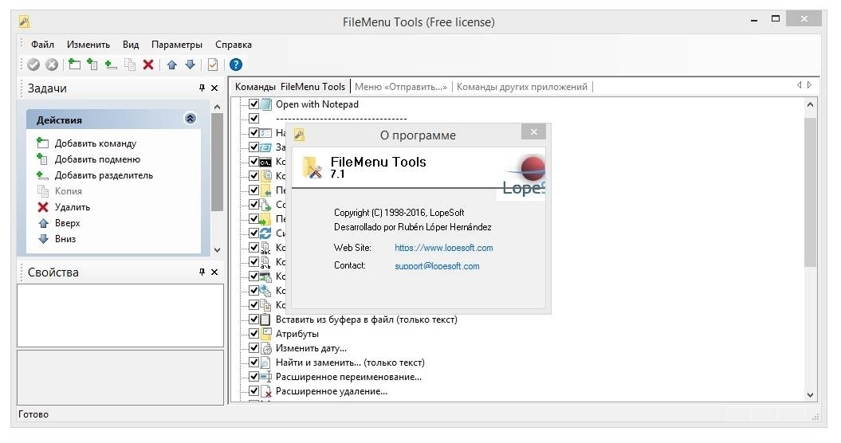Open the Справка menu
Viewport: 841px width, 443px height.
coord(234,45)
